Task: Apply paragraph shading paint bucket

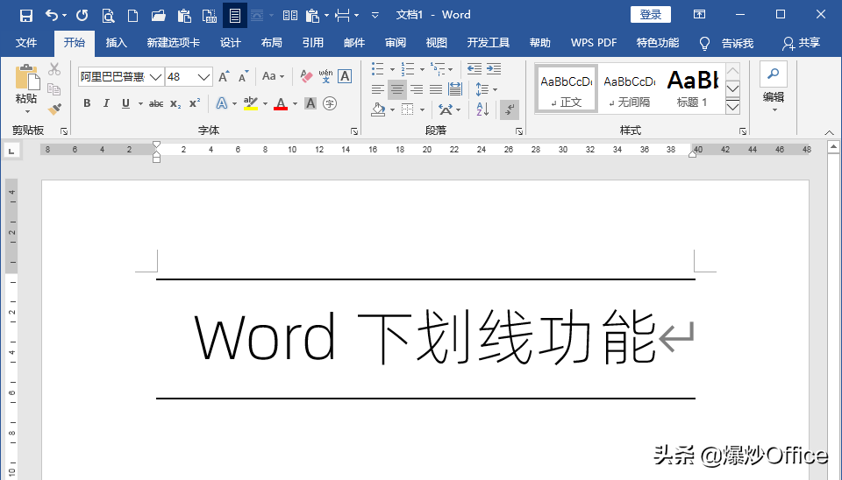Action: (x=379, y=109)
